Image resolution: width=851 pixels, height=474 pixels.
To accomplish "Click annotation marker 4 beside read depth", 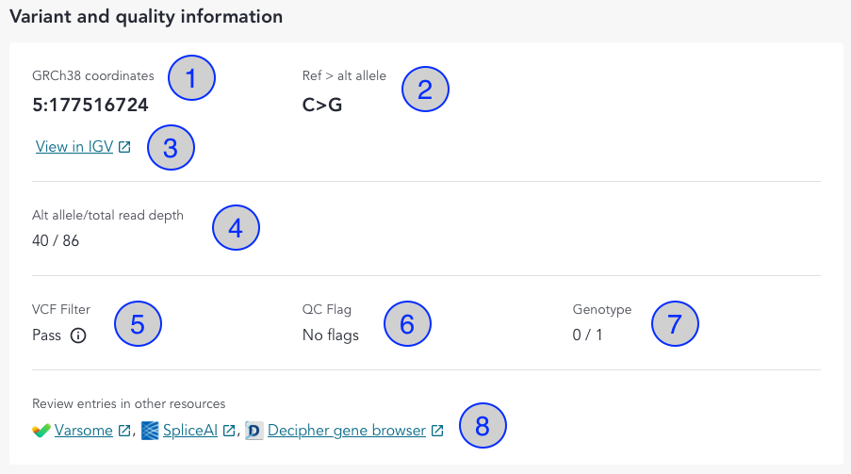I will [x=235, y=227].
